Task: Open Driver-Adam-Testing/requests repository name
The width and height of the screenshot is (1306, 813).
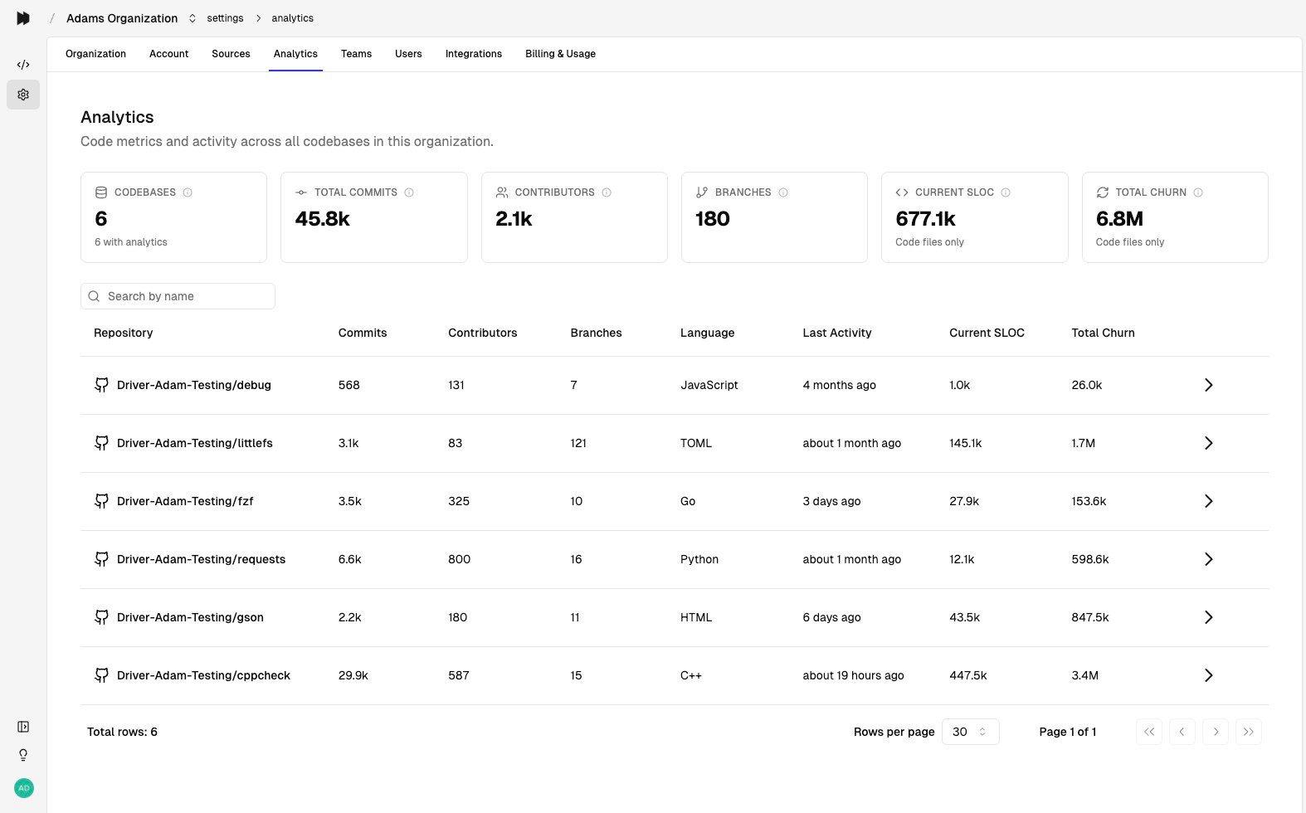Action: click(201, 559)
